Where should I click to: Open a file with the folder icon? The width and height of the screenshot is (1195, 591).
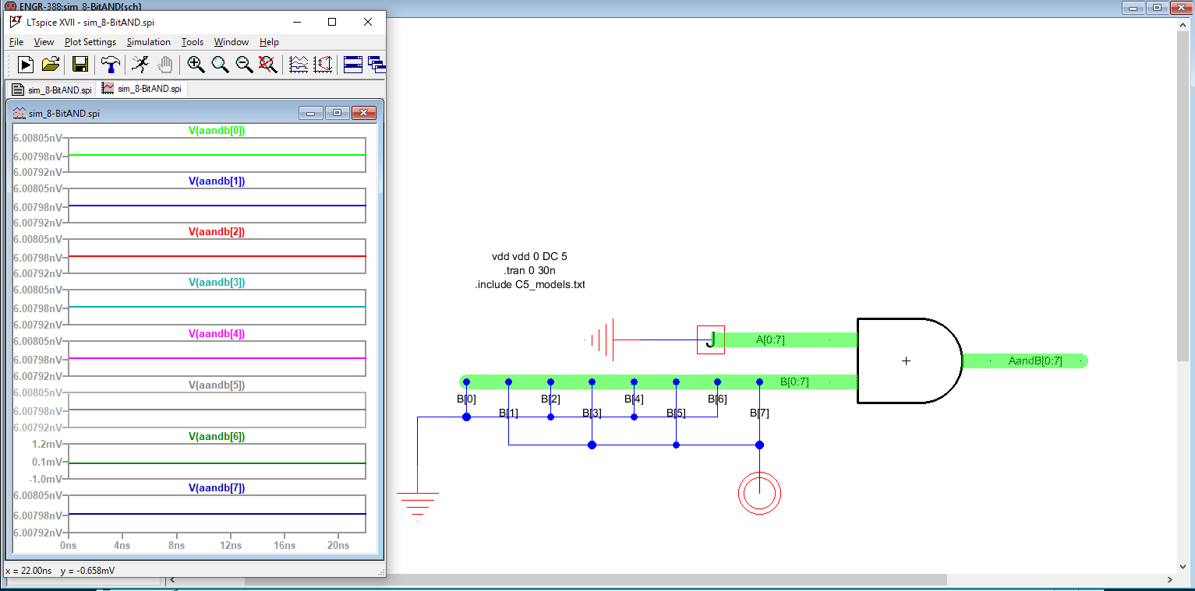[50, 65]
